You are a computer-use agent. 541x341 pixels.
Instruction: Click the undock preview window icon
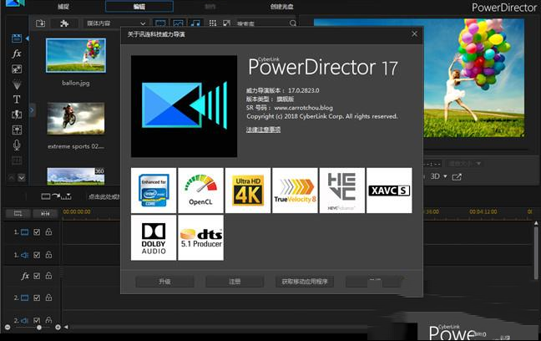tap(457, 177)
